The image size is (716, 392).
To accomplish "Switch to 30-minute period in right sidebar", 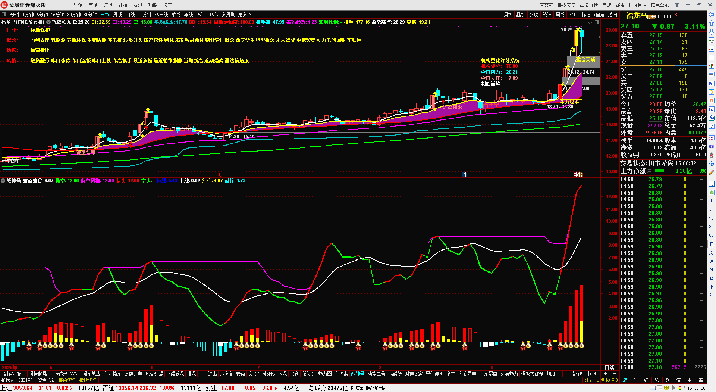I will tap(712, 227).
